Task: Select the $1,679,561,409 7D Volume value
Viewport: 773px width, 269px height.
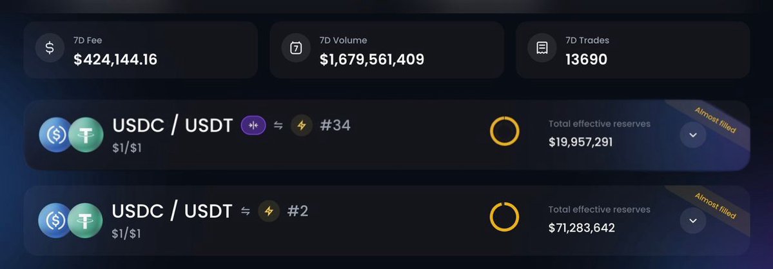Action: [x=372, y=60]
